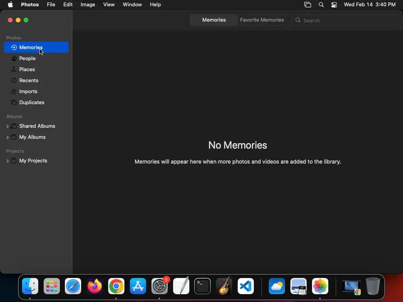Viewport: 403px width, 302px height.
Task: Switch to the Memories tab
Action: click(x=214, y=20)
